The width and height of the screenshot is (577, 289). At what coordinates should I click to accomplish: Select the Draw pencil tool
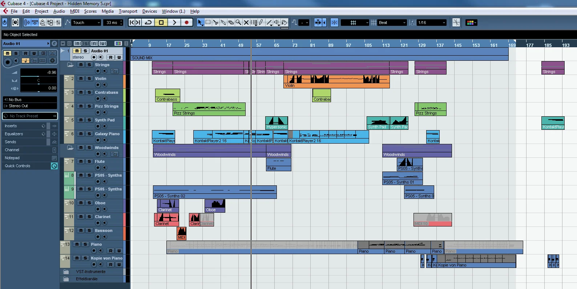261,23
